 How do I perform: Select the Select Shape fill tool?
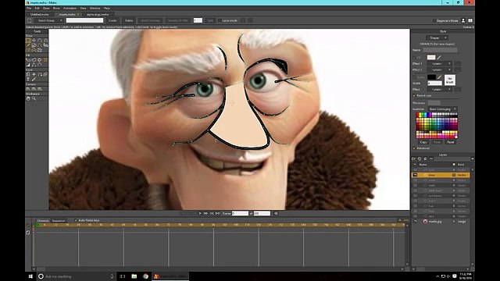click(28, 59)
